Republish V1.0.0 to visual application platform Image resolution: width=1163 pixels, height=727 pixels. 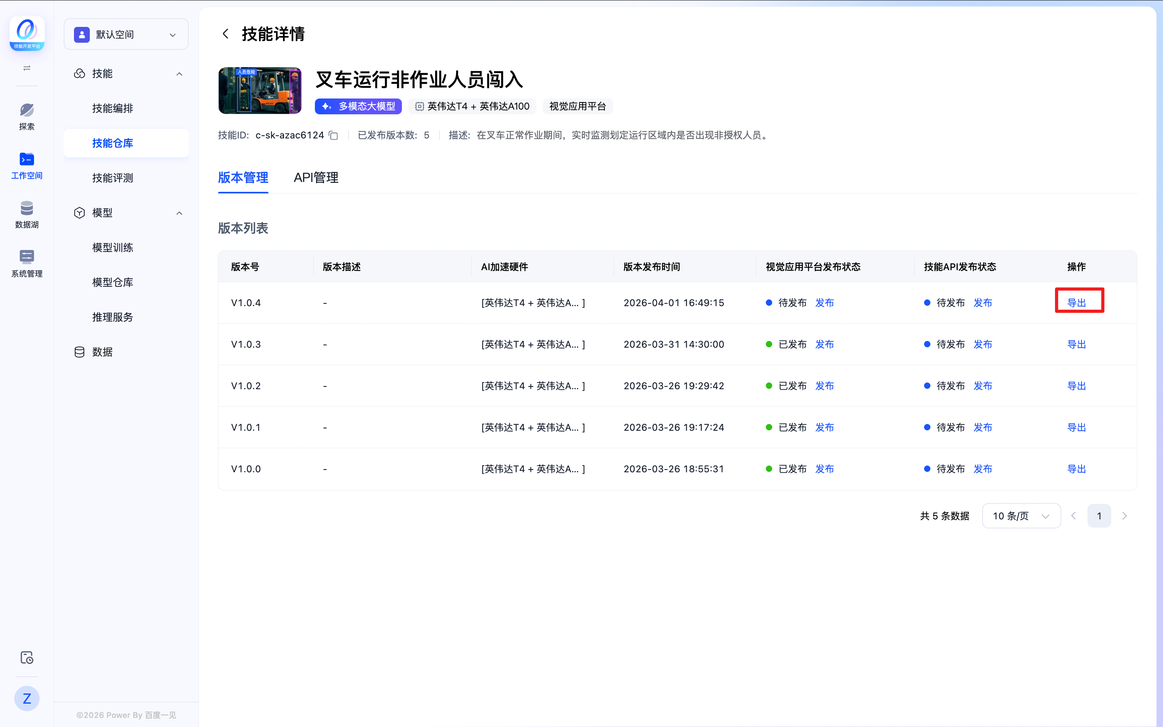pyautogui.click(x=824, y=469)
